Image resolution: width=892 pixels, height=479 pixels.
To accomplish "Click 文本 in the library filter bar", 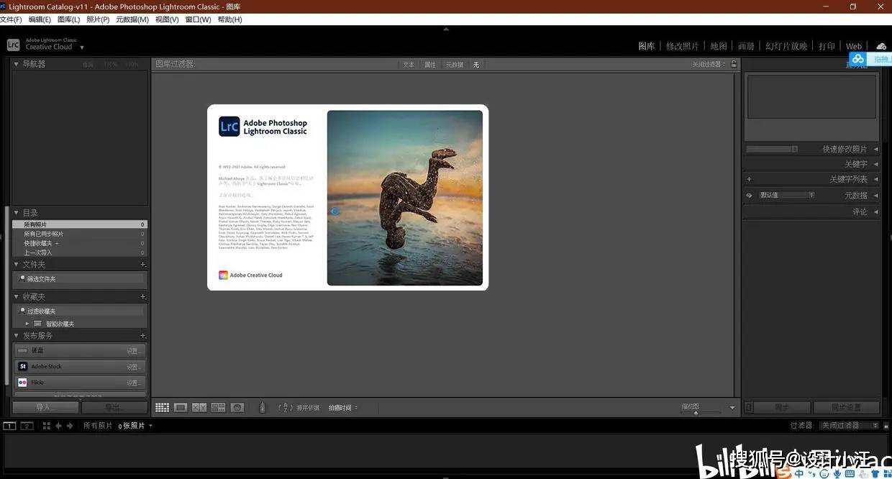I will coord(409,64).
